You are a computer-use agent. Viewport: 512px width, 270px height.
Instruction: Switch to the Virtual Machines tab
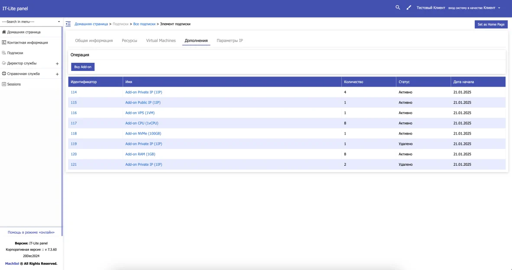pyautogui.click(x=161, y=40)
